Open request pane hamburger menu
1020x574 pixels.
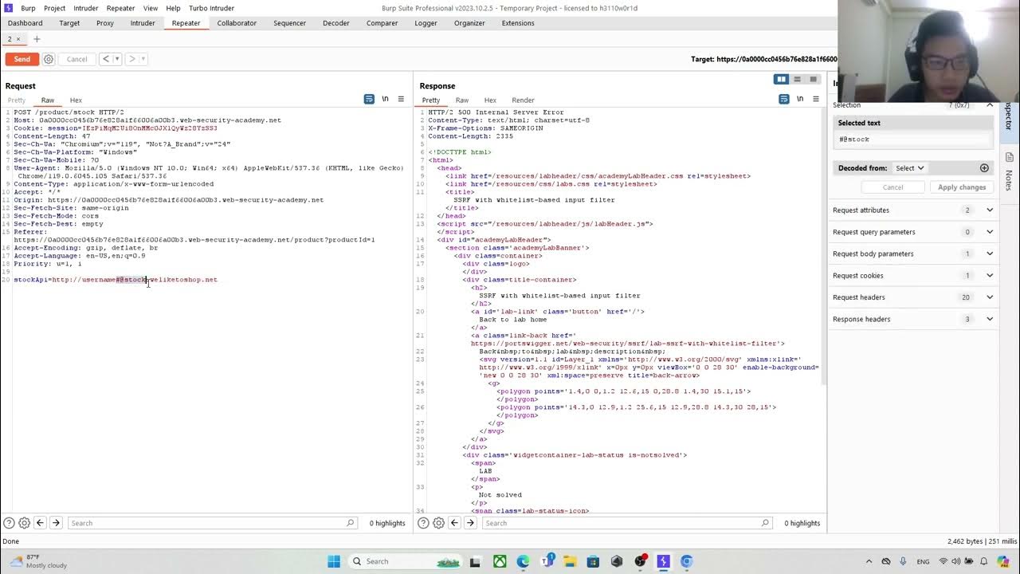pos(401,99)
